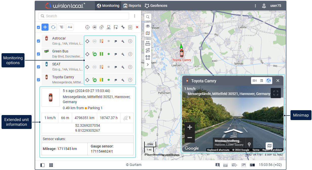This screenshot has height=170, width=312.
Task: Locate Astrocar on map via crosshair icon
Action: click(87, 41)
